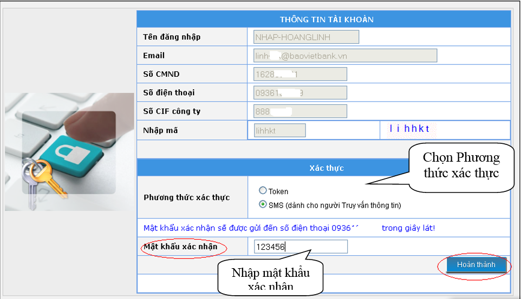
Task: Click the Mật khẩu xác nhận input field
Action: pos(301,247)
